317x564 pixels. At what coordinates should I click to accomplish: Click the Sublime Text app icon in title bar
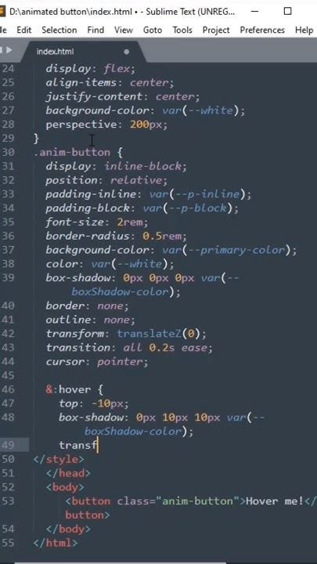point(2,12)
